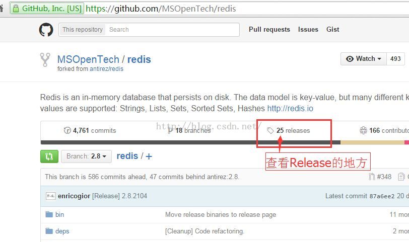Viewport: 409px width, 242px height.
Task: Open the deps folder icon
Action: click(x=49, y=231)
